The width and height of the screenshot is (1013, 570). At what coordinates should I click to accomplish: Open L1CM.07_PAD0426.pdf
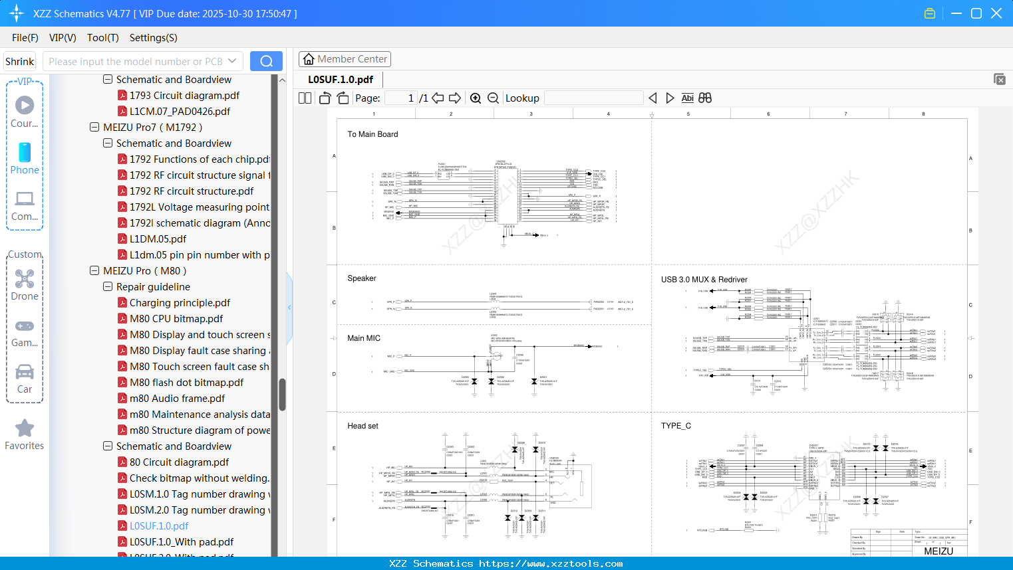point(180,111)
